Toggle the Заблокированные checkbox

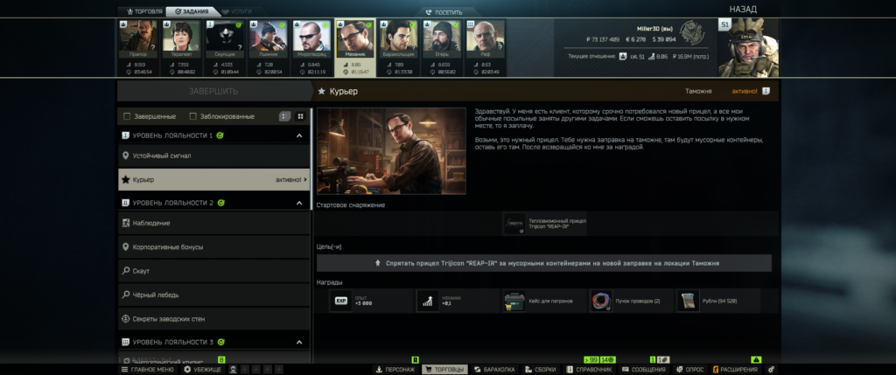point(193,116)
